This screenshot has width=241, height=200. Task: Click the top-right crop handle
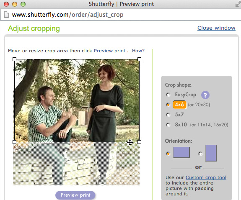[x=139, y=59]
